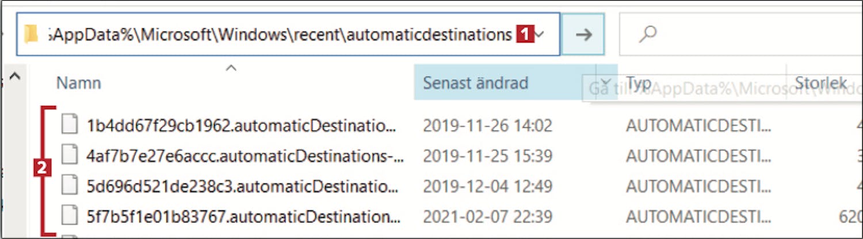This screenshot has width=863, height=239.
Task: Select the file modified 2021-02-07 22:39
Action: 487,217
